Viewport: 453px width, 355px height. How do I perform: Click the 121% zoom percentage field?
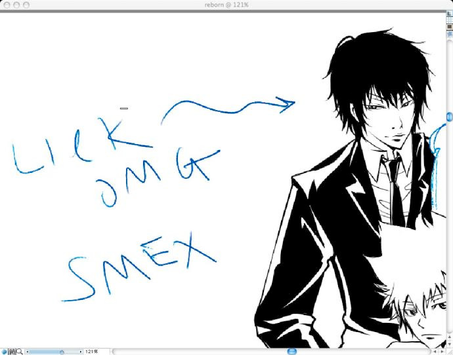(x=92, y=352)
